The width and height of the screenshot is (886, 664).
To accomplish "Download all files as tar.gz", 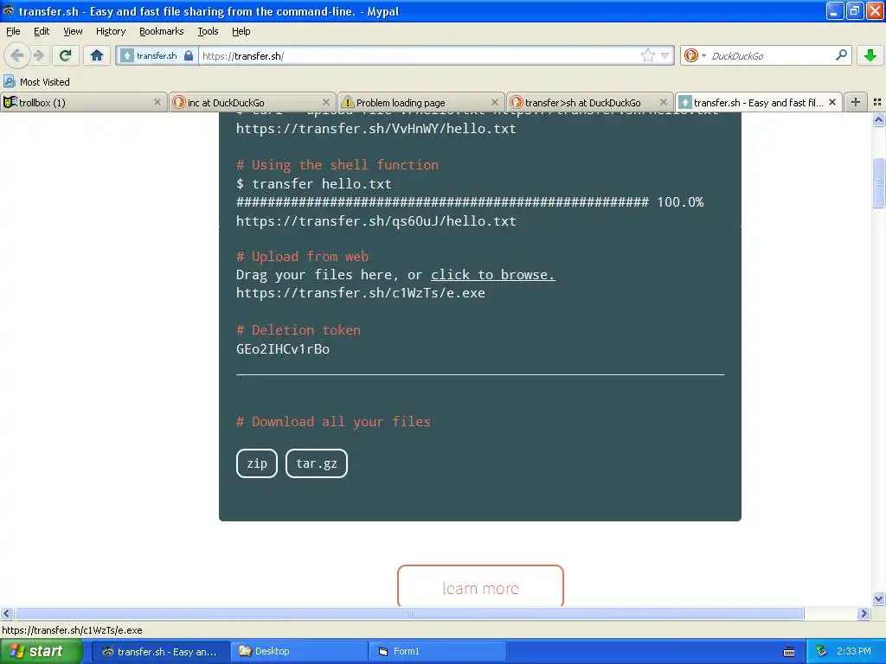I will pyautogui.click(x=317, y=463).
